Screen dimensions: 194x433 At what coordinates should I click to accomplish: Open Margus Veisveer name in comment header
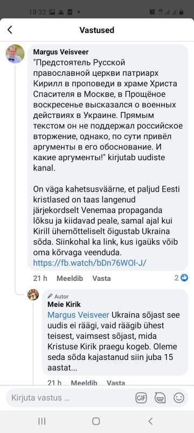point(61,52)
